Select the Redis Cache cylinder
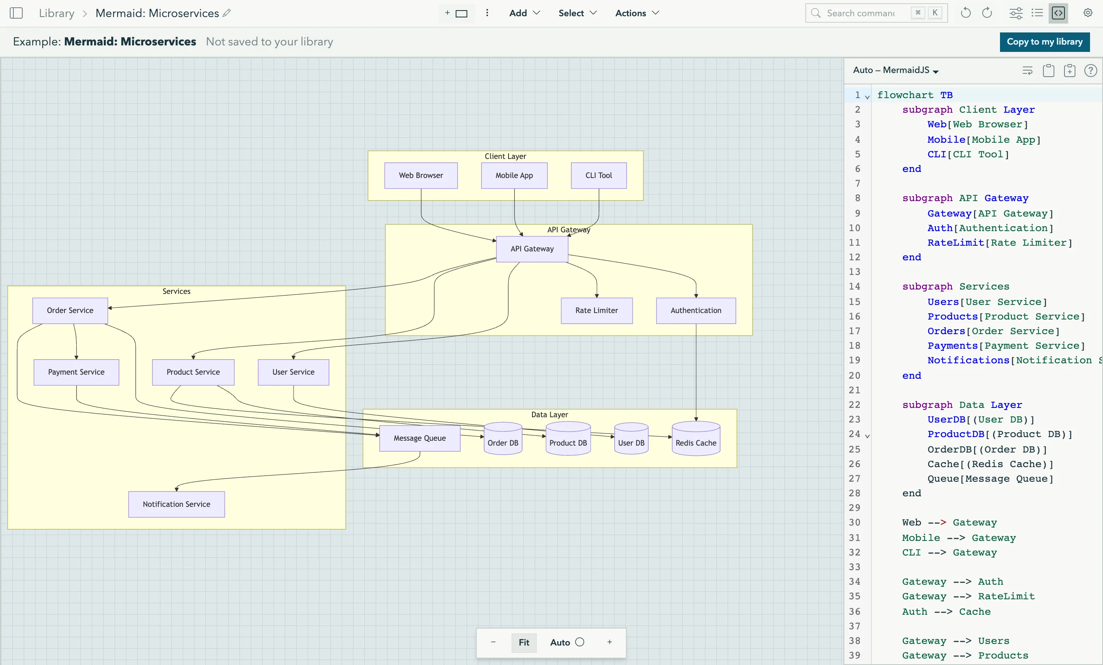The image size is (1103, 665). 695,439
